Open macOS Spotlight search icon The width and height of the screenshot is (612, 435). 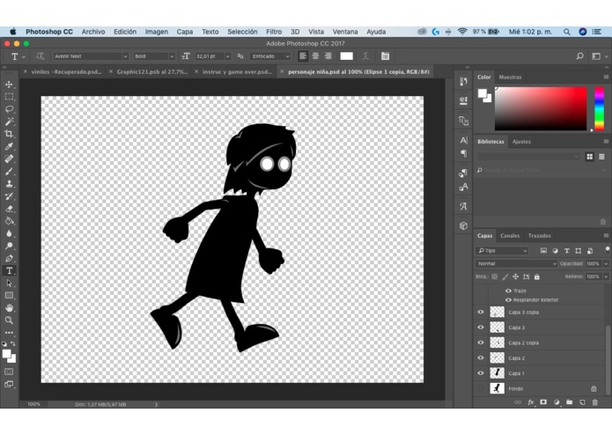(566, 32)
